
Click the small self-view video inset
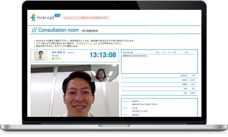[105, 73]
